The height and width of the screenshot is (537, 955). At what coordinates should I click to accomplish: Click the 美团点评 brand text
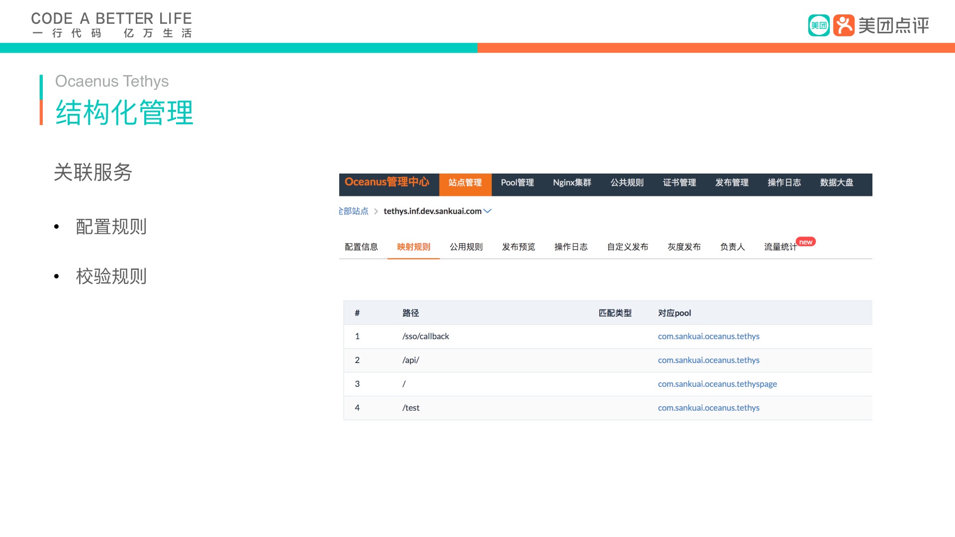[x=894, y=25]
